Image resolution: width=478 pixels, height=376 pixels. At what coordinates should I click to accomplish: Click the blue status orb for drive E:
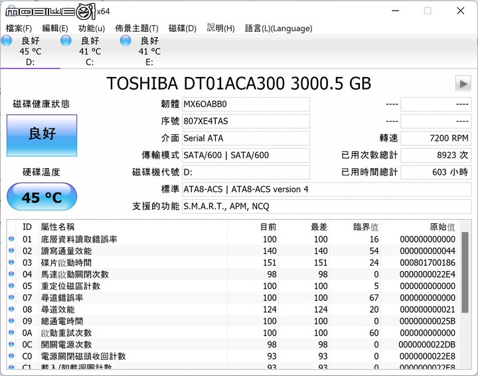(x=125, y=41)
